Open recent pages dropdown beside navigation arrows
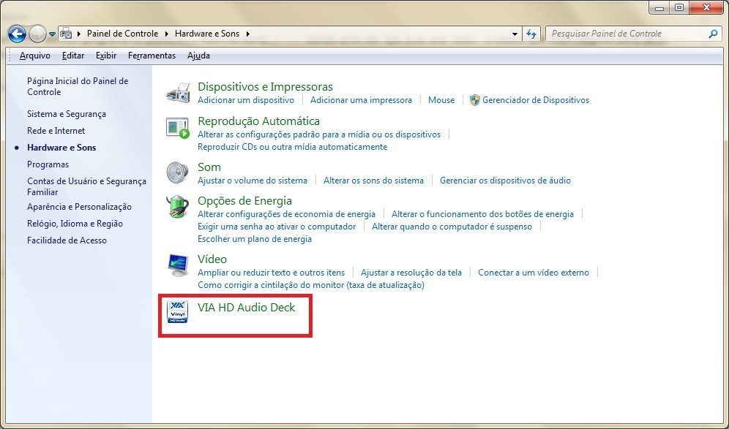The height and width of the screenshot is (429, 729). pos(52,34)
